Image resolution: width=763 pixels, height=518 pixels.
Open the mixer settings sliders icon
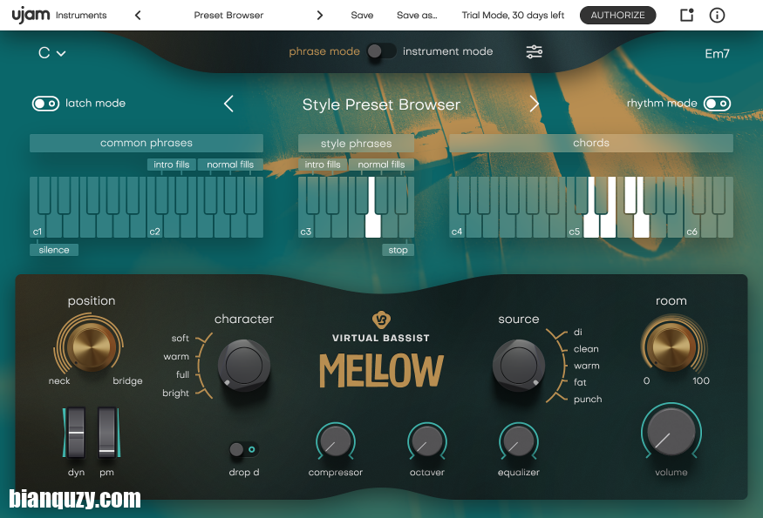pos(535,51)
